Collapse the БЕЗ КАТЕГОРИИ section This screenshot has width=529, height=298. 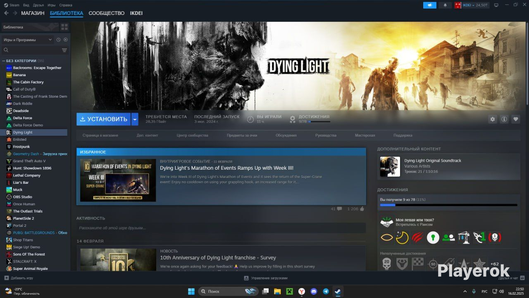3,61
